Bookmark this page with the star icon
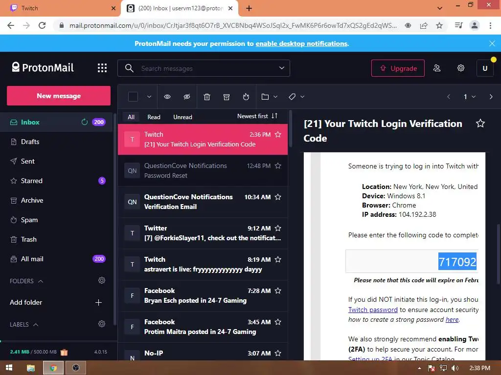 (x=439, y=25)
